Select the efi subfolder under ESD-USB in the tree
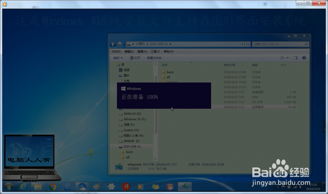The image size is (328, 194). pos(126,157)
